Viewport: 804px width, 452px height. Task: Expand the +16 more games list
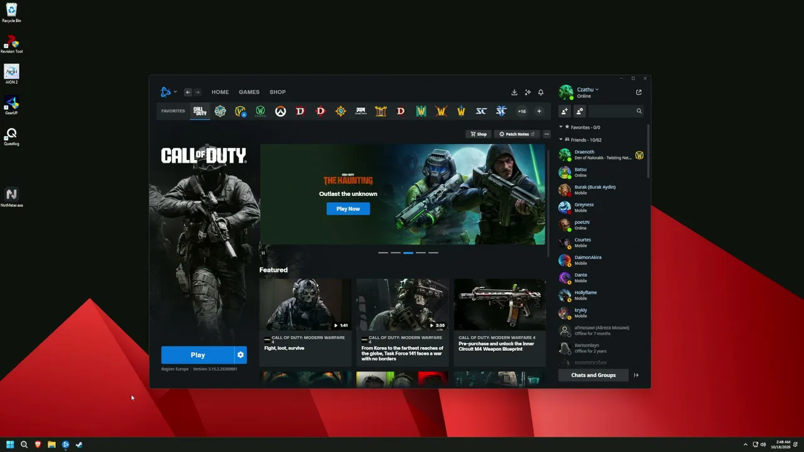pyautogui.click(x=521, y=111)
